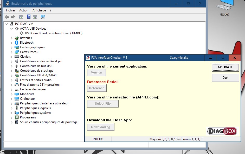The height and width of the screenshot is (154, 245).
Task: Select the PC-DIAG-VM computer name
Action: point(24,24)
